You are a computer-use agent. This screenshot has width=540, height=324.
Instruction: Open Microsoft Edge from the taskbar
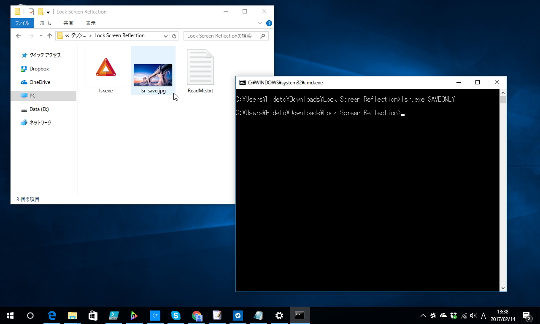click(52, 315)
